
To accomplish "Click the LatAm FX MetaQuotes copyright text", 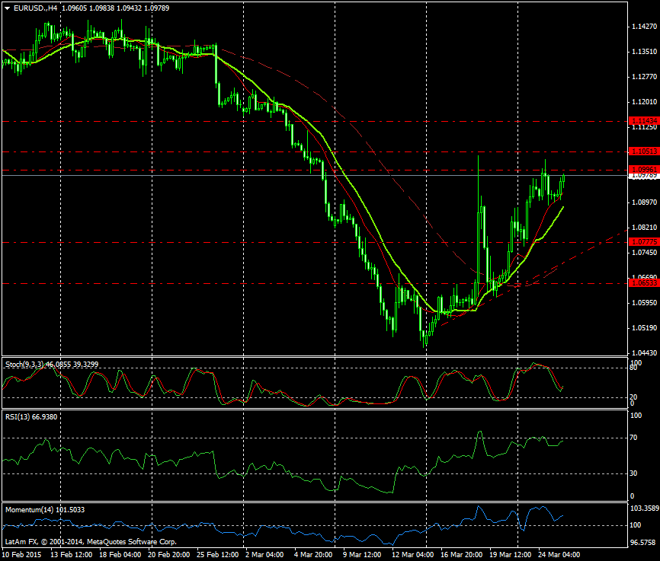I will [91, 542].
